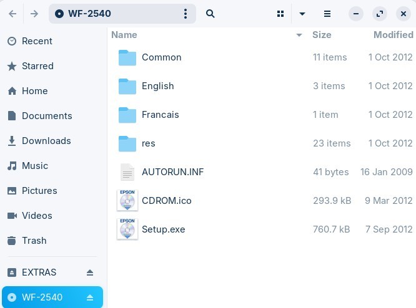Open Pictures folder from sidebar
Image resolution: width=416 pixels, height=308 pixels.
coord(54,191)
